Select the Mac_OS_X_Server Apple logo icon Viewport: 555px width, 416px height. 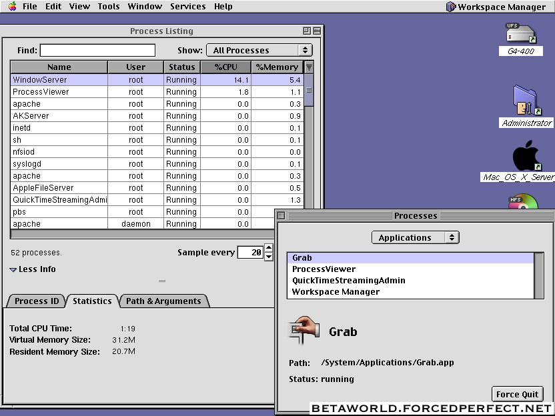(x=526, y=155)
